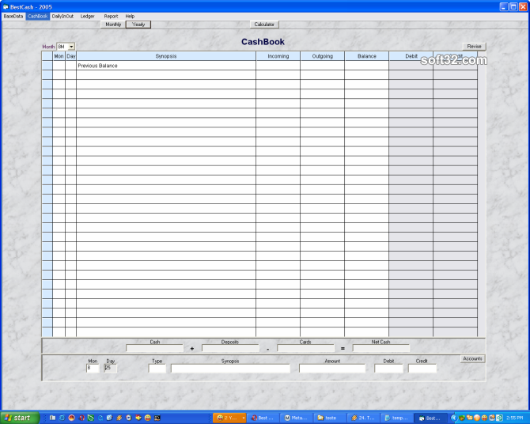Viewport: 530px width, 424px height.
Task: Open the Ledger menu
Action: coord(87,17)
